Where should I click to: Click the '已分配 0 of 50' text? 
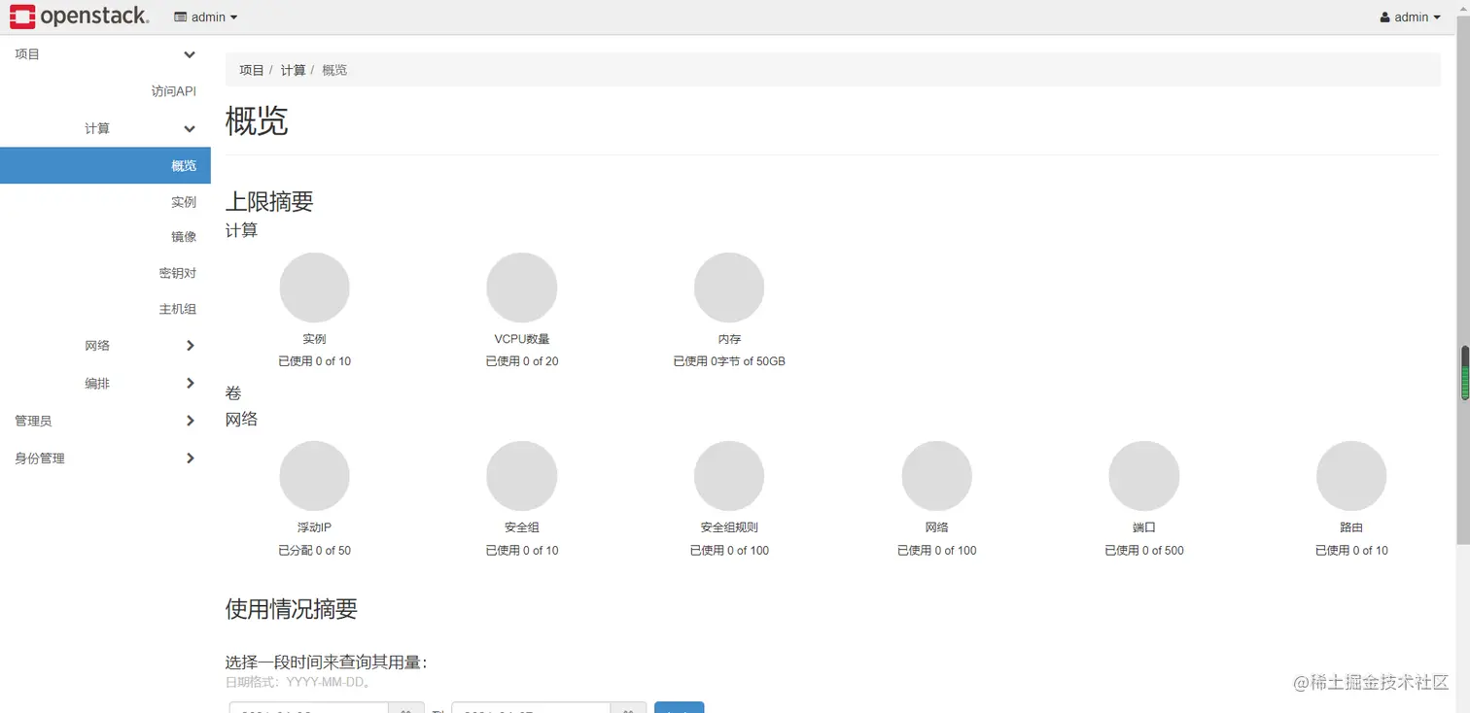click(x=314, y=551)
